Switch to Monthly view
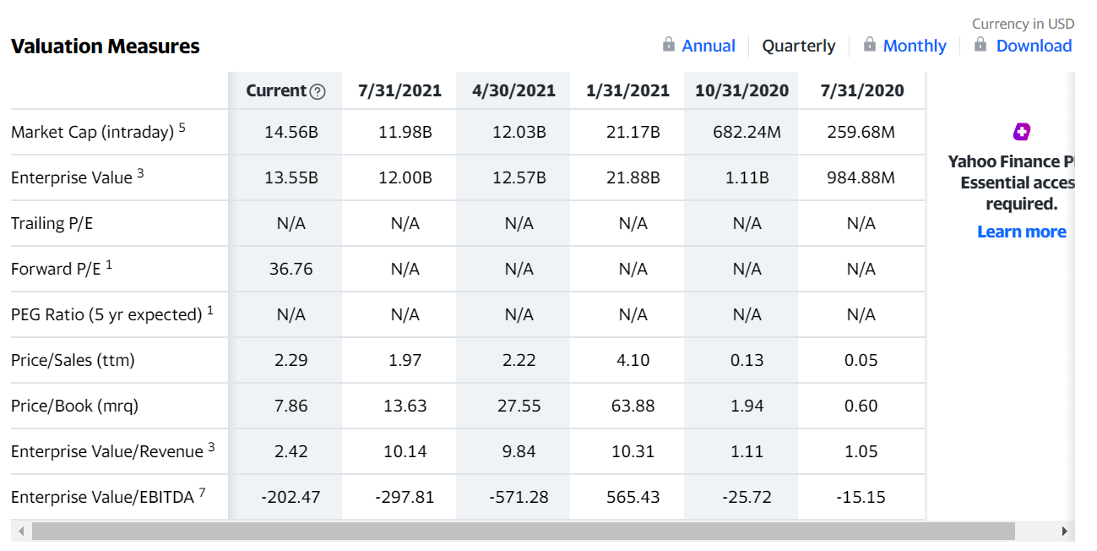This screenshot has width=1097, height=551. click(915, 46)
